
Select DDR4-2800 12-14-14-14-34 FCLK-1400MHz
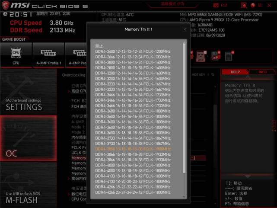point(133,62)
